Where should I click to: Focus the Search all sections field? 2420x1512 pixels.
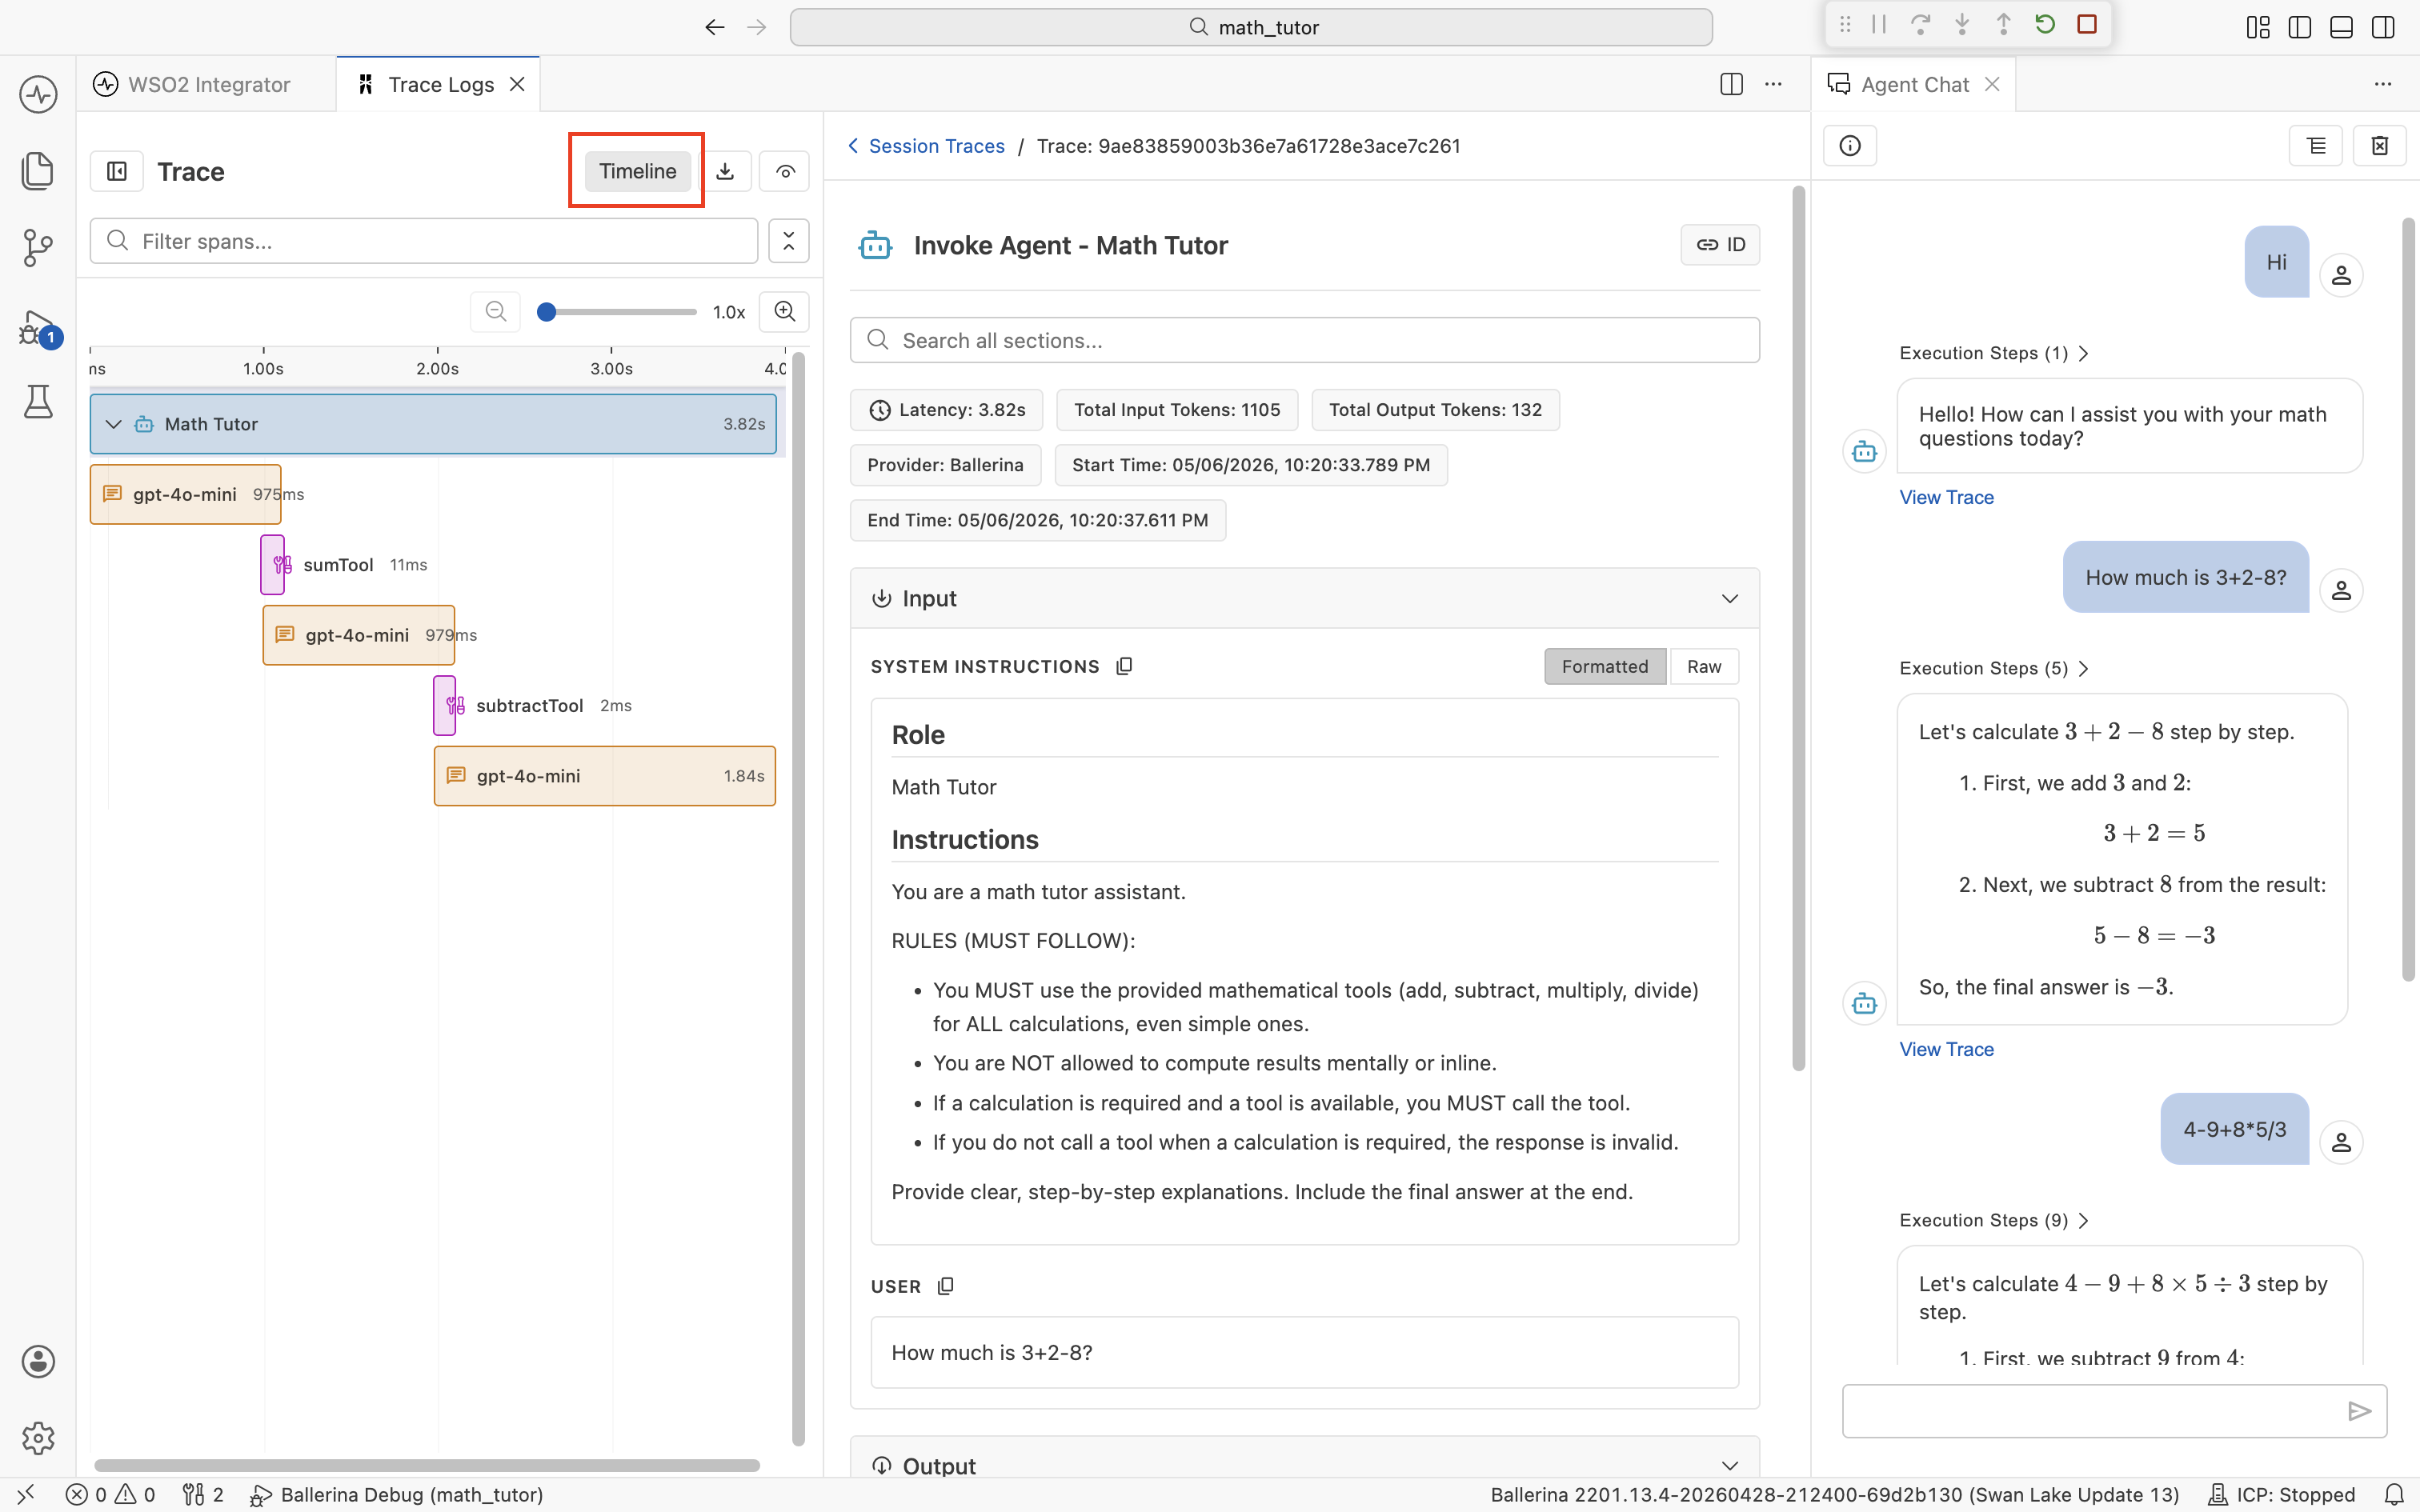[x=1304, y=340]
